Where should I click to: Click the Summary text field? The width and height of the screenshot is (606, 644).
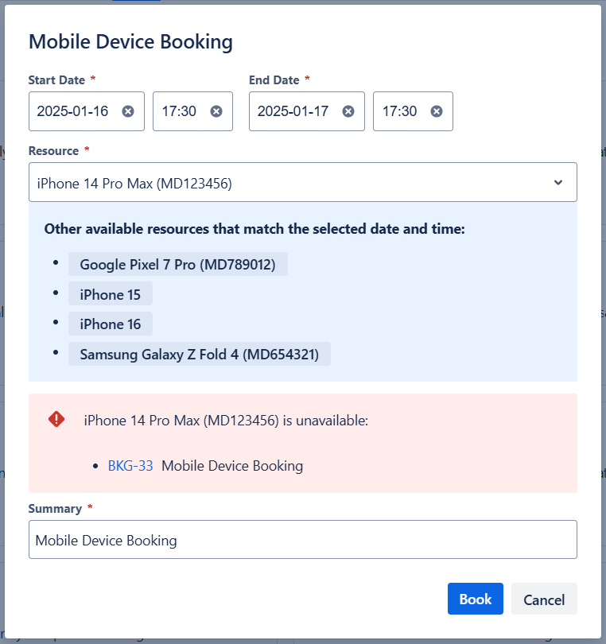pyautogui.click(x=302, y=540)
